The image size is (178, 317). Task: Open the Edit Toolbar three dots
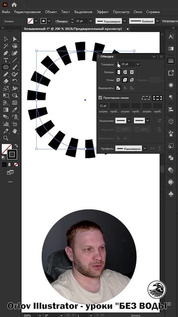point(10,182)
